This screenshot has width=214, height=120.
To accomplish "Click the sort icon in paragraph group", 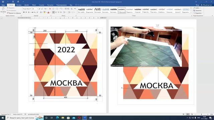I will pos(72,9).
